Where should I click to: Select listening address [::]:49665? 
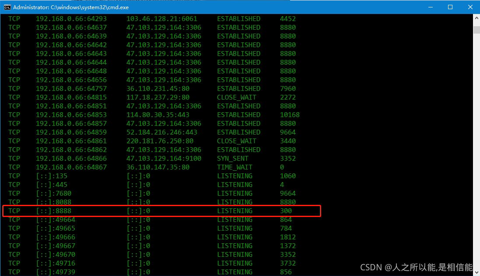[56, 228]
